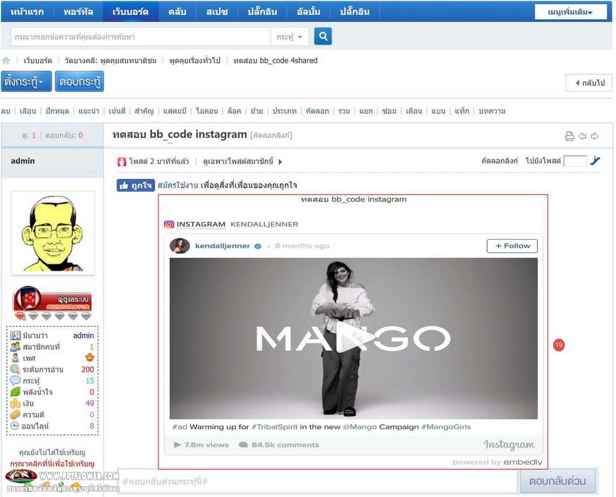The height and width of the screenshot is (497, 616).
Task: Click the ล็อค moderation link
Action: tap(234, 111)
